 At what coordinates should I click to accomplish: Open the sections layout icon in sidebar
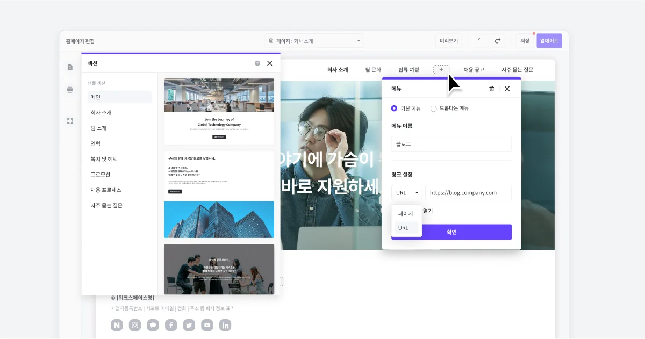pyautogui.click(x=70, y=90)
